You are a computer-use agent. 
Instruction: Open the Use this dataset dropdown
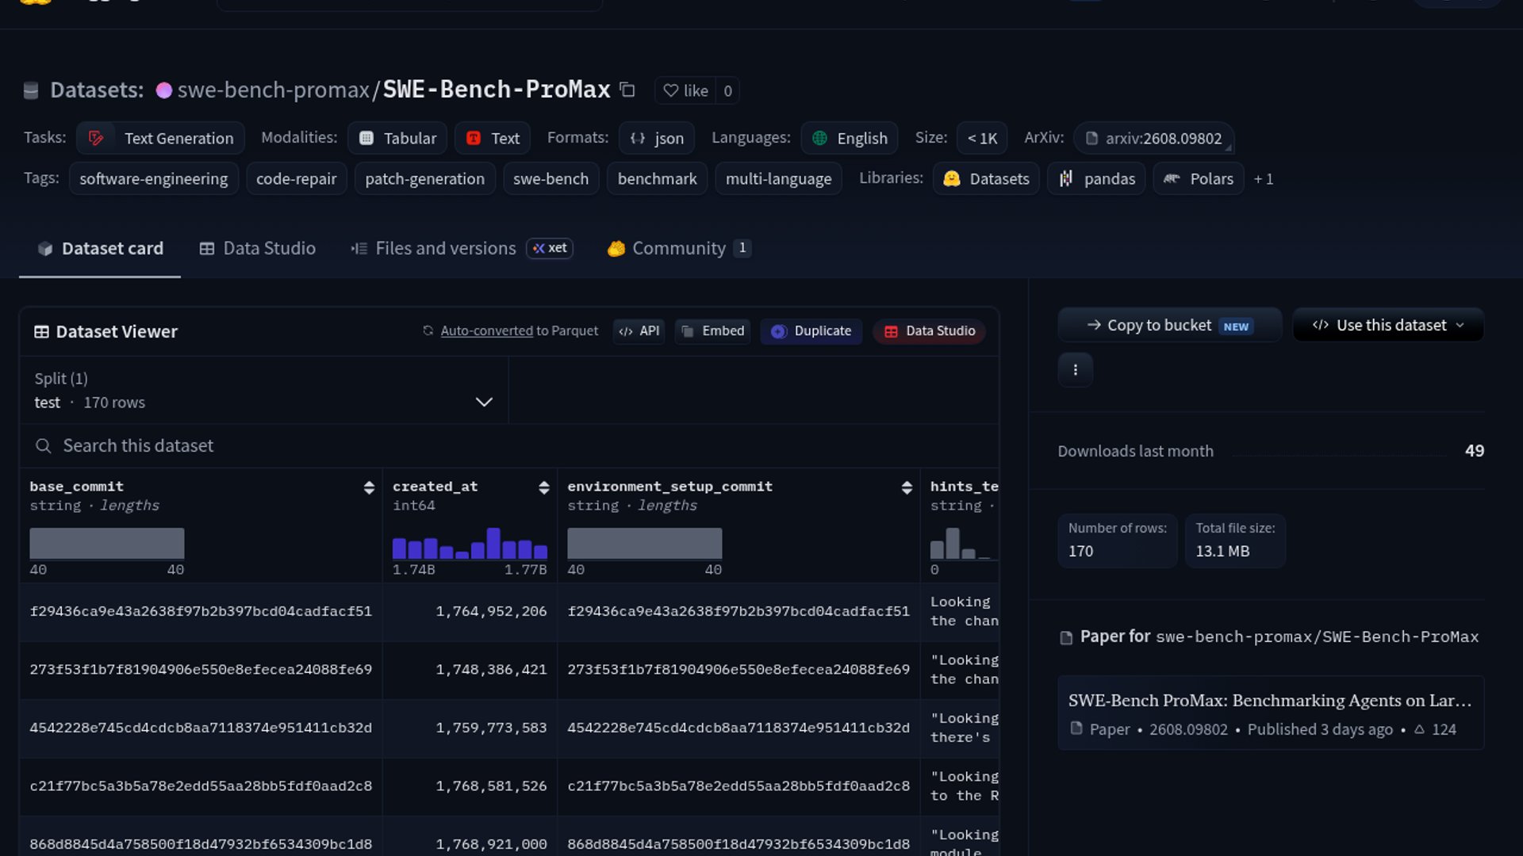[x=1388, y=325]
